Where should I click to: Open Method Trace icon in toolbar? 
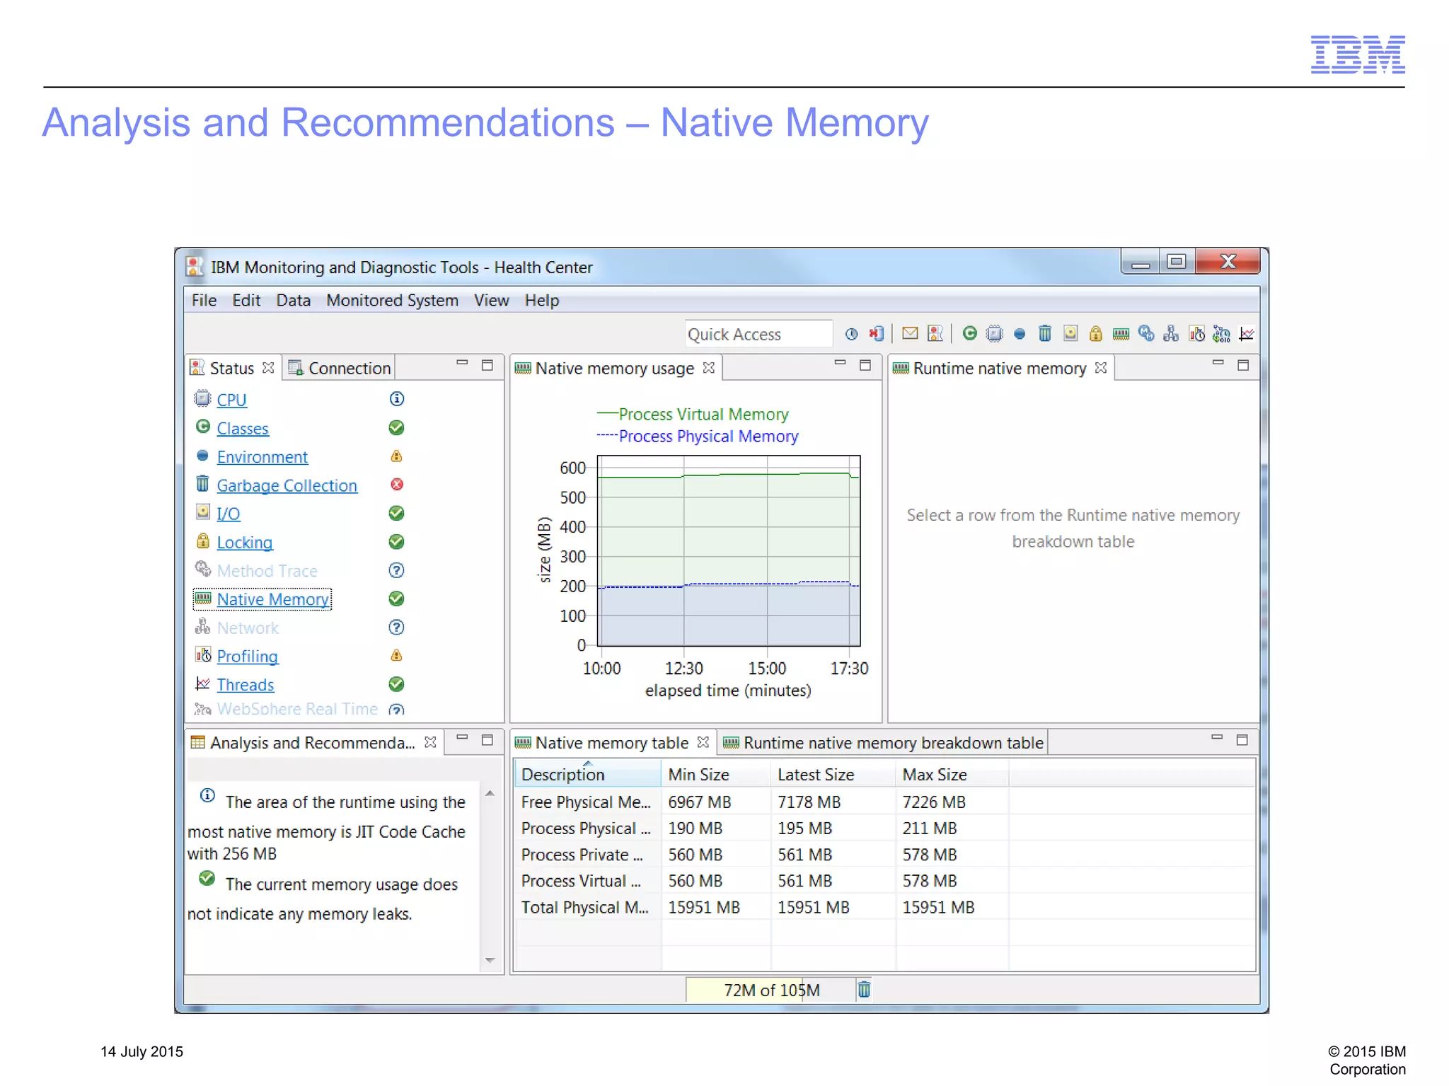[x=1146, y=333]
